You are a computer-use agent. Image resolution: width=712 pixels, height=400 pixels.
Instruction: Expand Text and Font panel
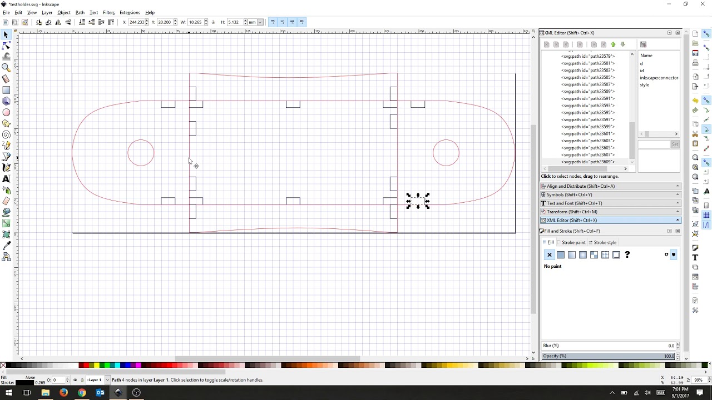[x=611, y=203]
